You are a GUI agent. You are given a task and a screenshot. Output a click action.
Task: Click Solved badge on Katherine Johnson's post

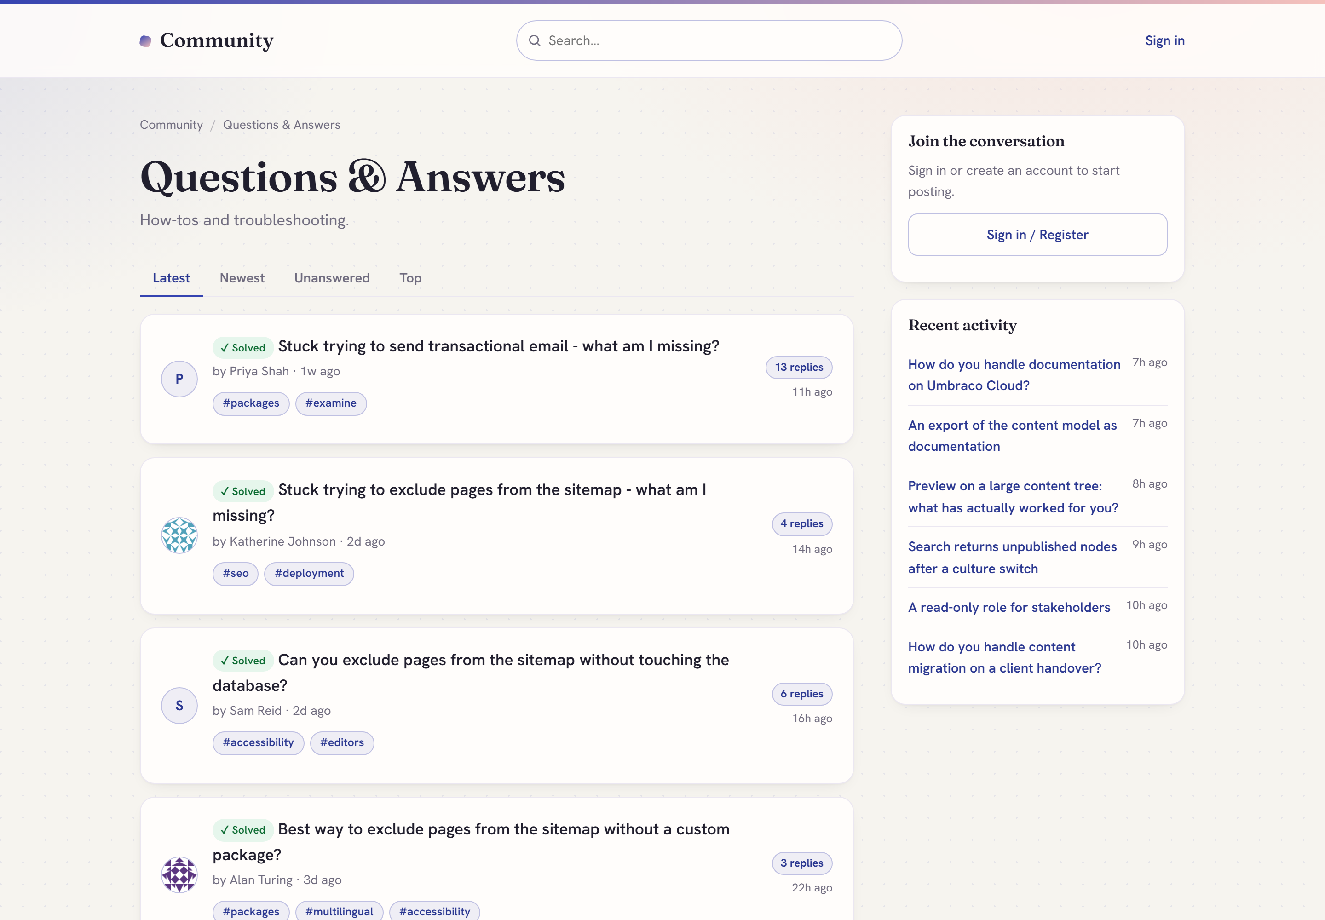[243, 491]
